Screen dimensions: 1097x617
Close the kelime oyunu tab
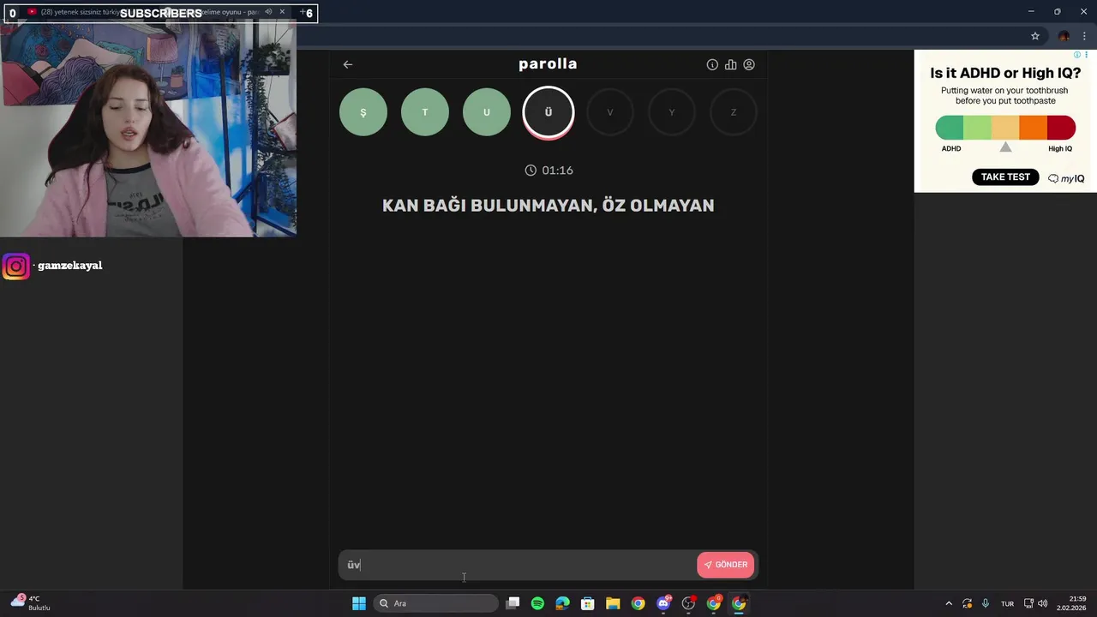pyautogui.click(x=282, y=12)
